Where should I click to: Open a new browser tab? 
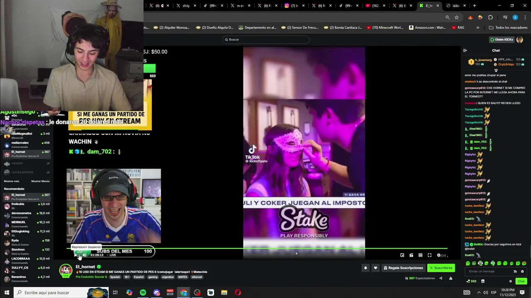point(475,6)
